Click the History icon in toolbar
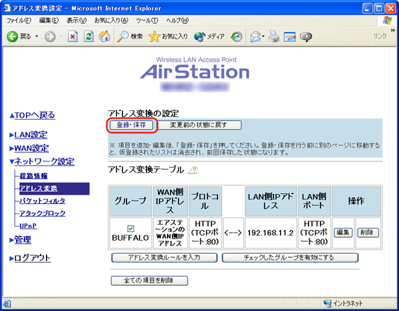The image size is (399, 311). [237, 36]
